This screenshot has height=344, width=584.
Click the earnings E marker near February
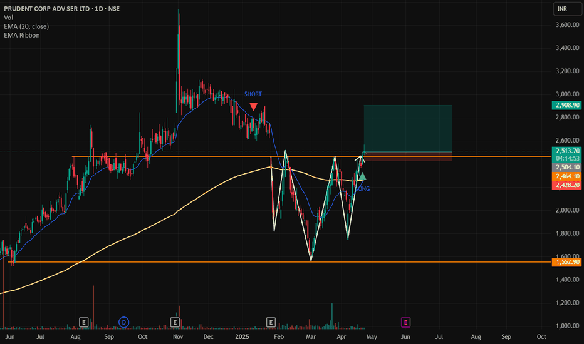(271, 323)
